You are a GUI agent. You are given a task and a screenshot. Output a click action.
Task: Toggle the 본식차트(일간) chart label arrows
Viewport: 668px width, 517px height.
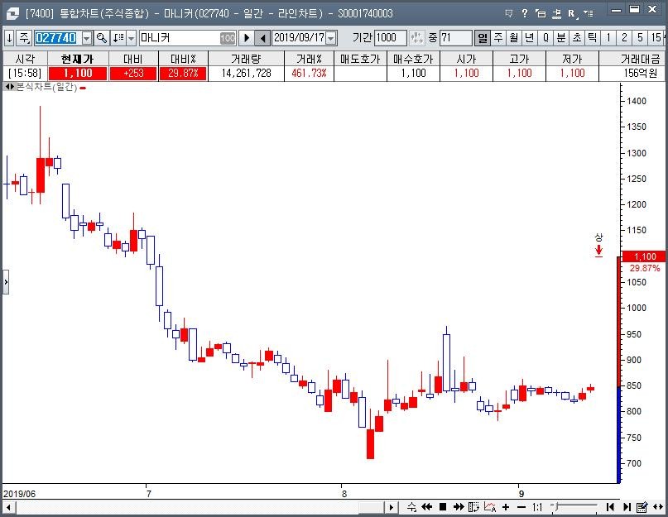[9, 87]
